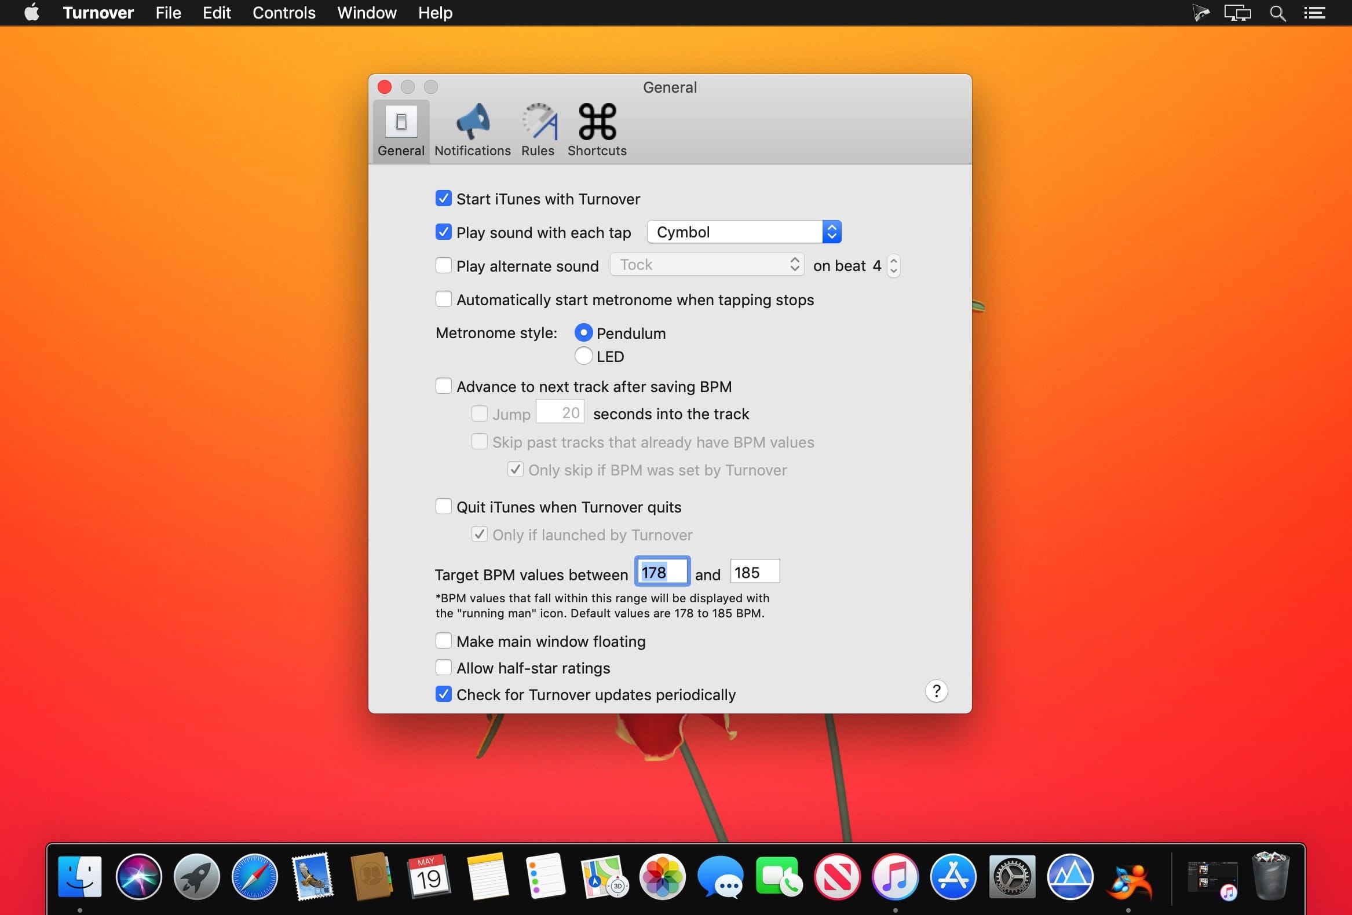Select LED metronome style

(583, 356)
